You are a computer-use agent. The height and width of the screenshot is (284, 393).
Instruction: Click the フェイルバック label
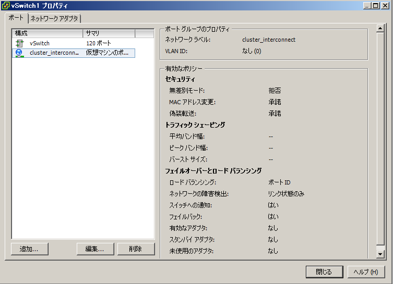click(185, 217)
